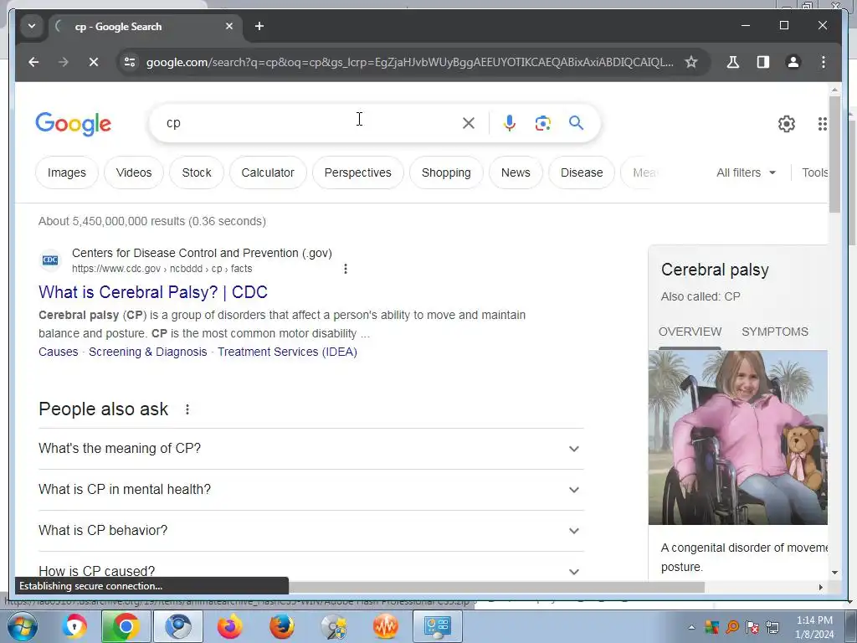Start voice search with microphone icon
The image size is (857, 643).
coord(509,123)
